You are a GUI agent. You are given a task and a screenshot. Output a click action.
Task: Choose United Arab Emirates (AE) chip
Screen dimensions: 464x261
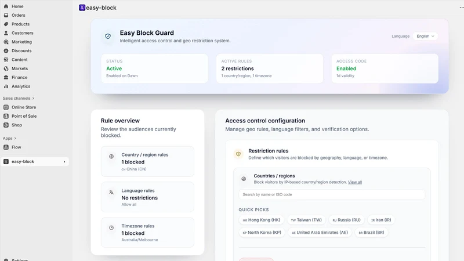click(320, 233)
